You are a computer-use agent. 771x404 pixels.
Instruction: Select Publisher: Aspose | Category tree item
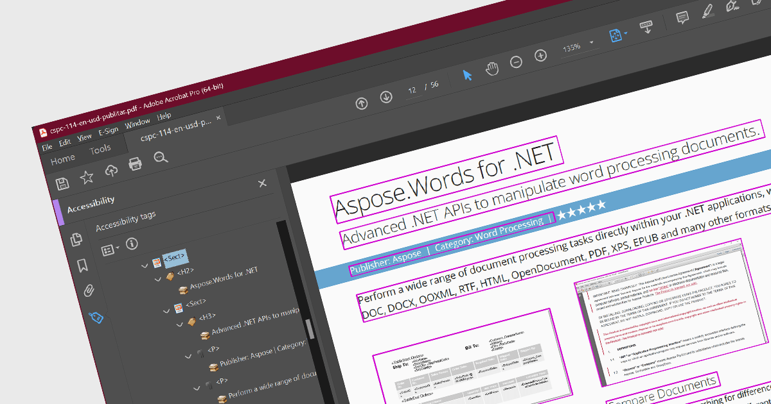[261, 354]
